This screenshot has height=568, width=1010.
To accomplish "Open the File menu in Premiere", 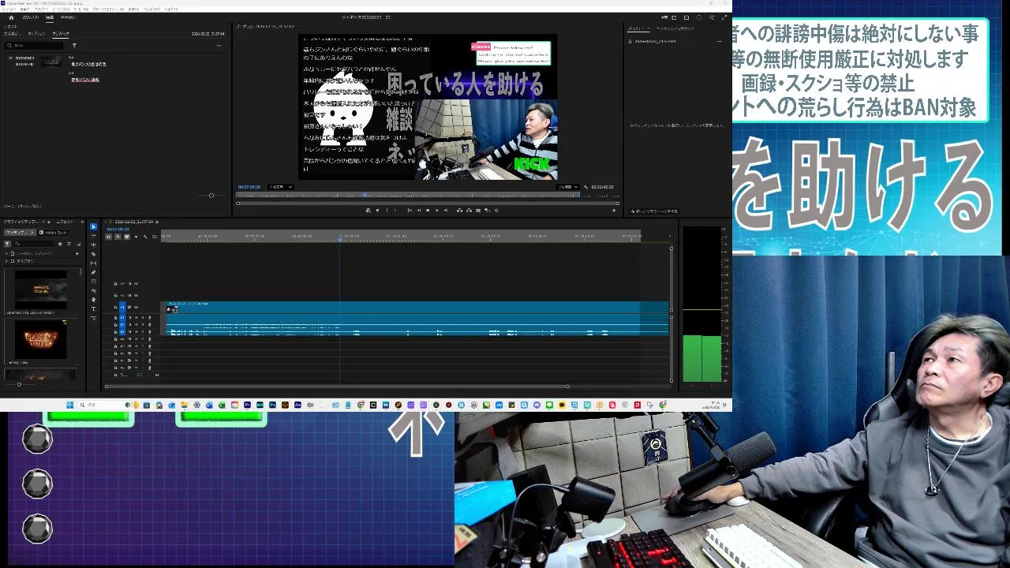I will click(8, 9).
